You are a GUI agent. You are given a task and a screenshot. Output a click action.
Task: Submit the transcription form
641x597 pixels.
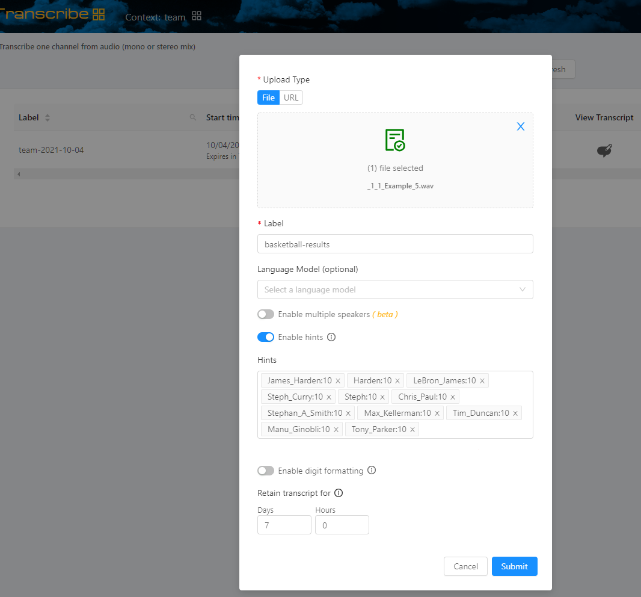[514, 566]
